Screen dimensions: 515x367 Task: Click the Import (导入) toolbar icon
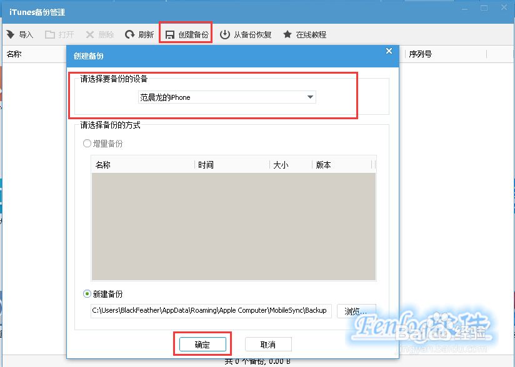11,34
